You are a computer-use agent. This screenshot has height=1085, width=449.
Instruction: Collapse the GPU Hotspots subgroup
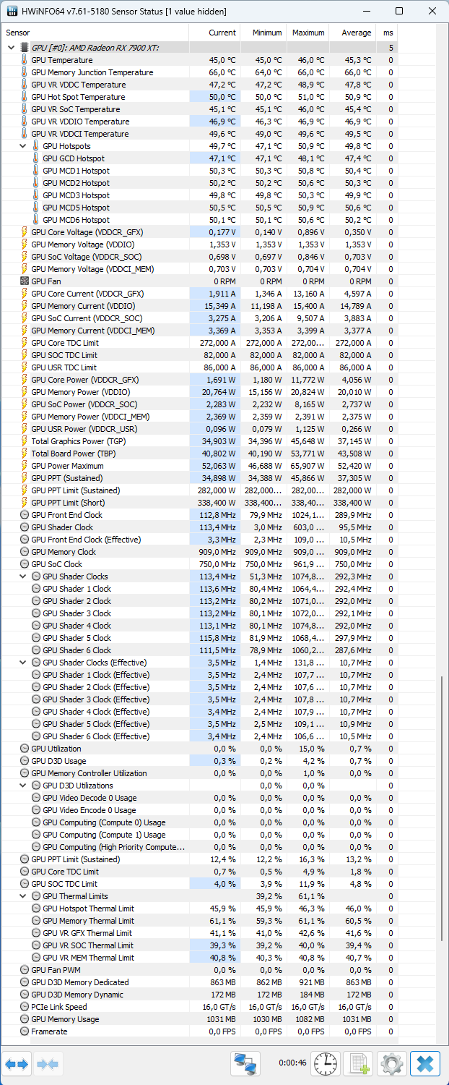(23, 146)
